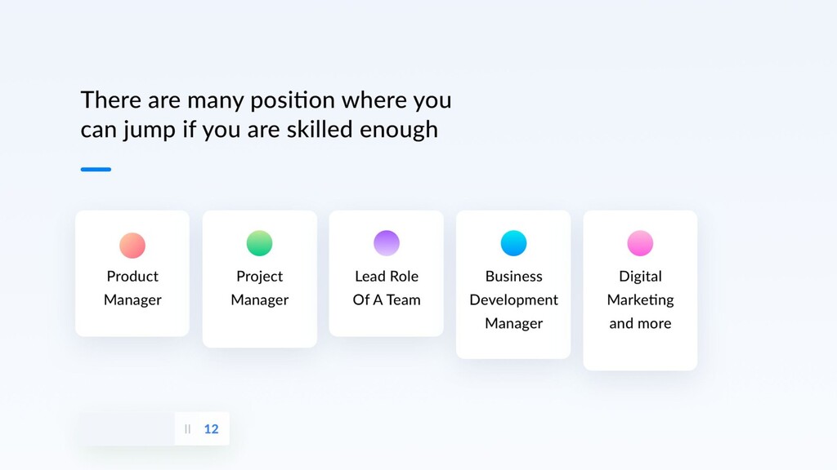Click the green Project Manager circle icon
837x470 pixels.
click(259, 243)
